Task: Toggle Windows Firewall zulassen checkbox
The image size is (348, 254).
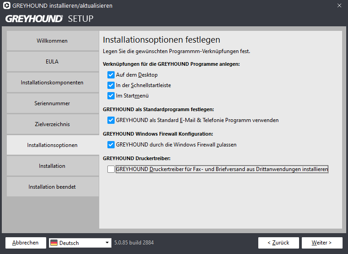Action: coord(111,145)
